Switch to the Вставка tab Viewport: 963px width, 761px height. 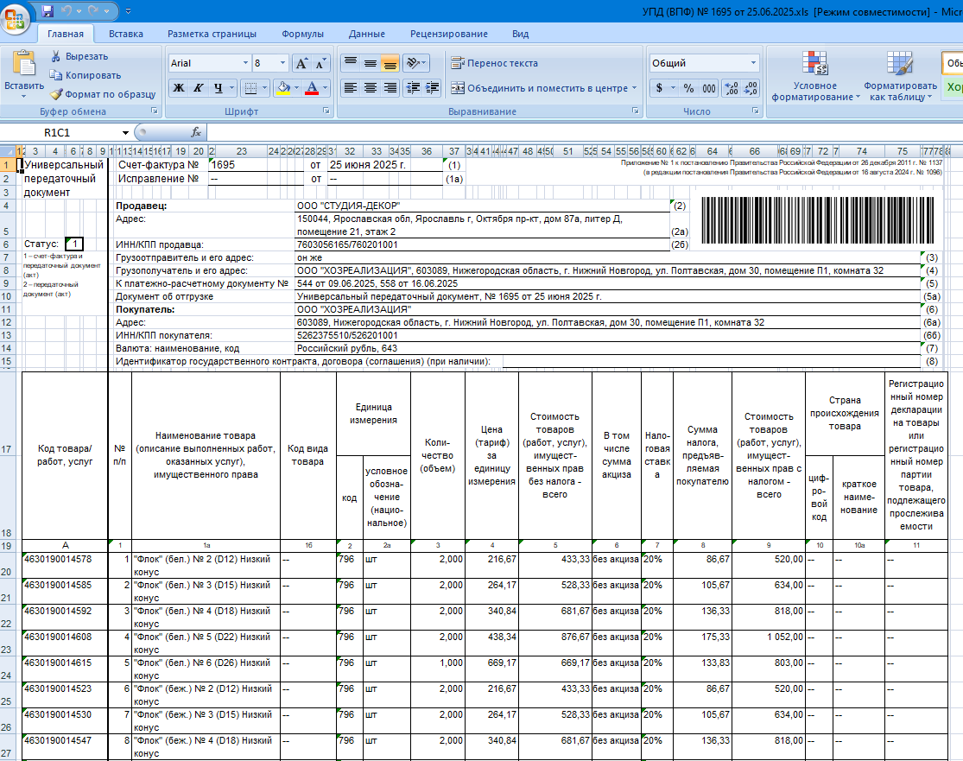click(x=126, y=34)
